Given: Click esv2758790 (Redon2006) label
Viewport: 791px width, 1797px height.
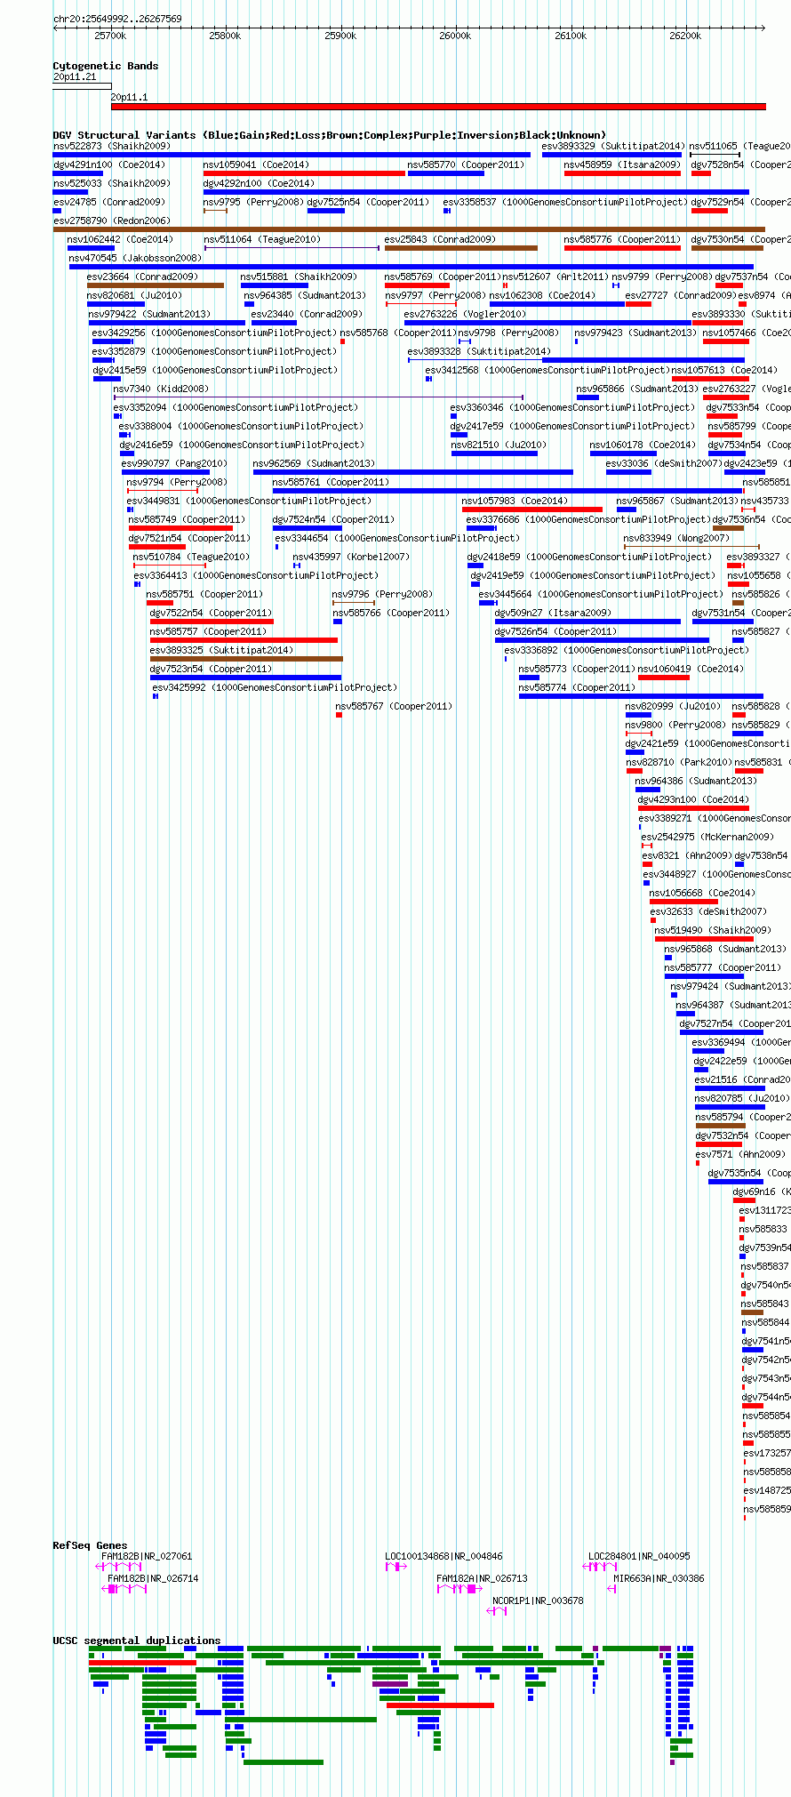Looking at the screenshot, I should pos(112,221).
